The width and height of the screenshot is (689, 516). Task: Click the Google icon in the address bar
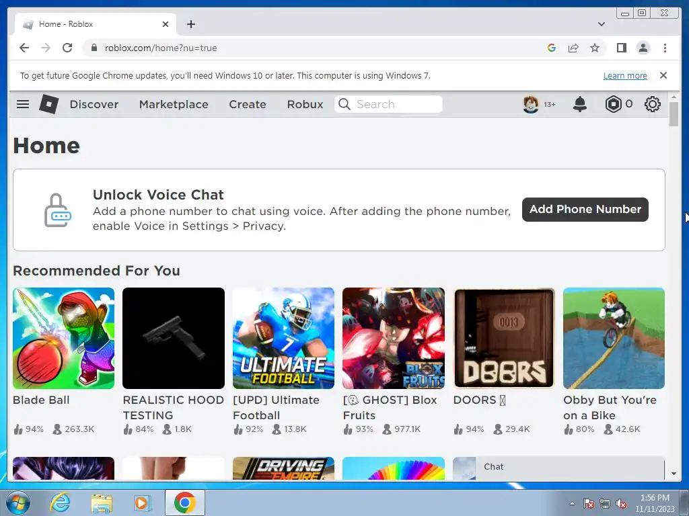pyautogui.click(x=552, y=48)
